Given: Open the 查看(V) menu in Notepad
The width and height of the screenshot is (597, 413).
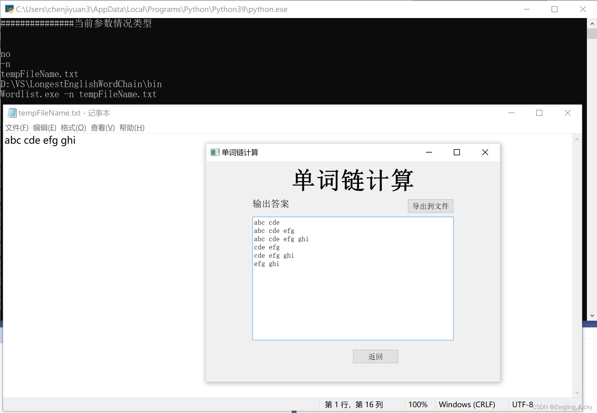Looking at the screenshot, I should [x=103, y=128].
